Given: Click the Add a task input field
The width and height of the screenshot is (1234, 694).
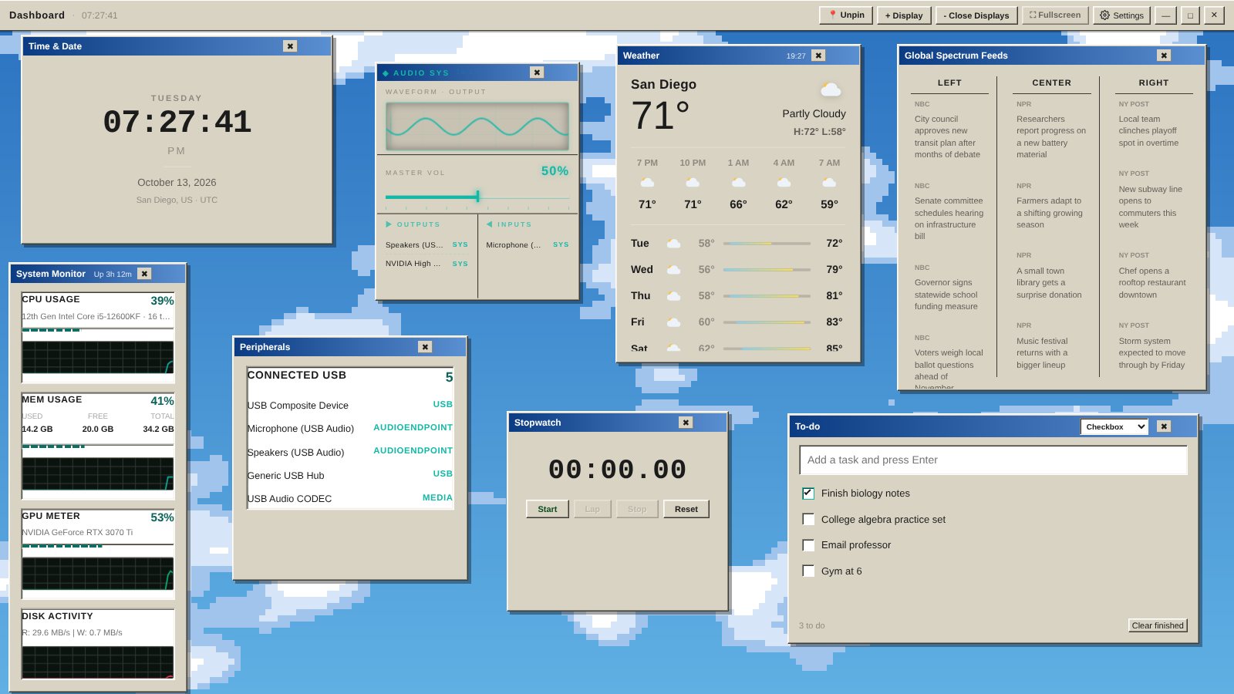Looking at the screenshot, I should coord(993,460).
